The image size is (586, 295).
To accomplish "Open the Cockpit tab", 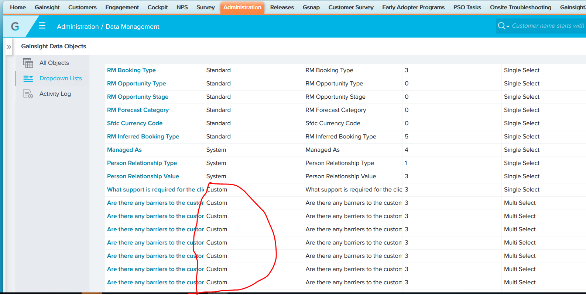I will pos(158,7).
